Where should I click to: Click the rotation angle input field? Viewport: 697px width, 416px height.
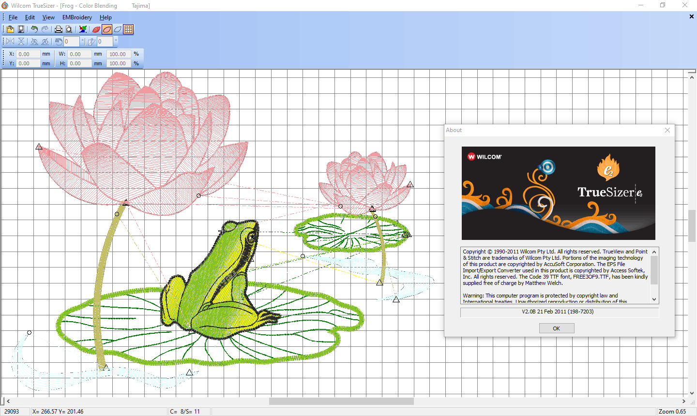(x=72, y=42)
